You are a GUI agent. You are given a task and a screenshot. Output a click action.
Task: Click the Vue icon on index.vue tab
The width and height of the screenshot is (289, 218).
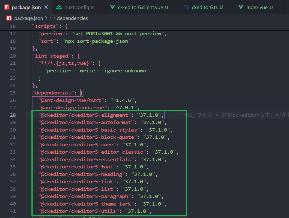pyautogui.click(x=241, y=7)
